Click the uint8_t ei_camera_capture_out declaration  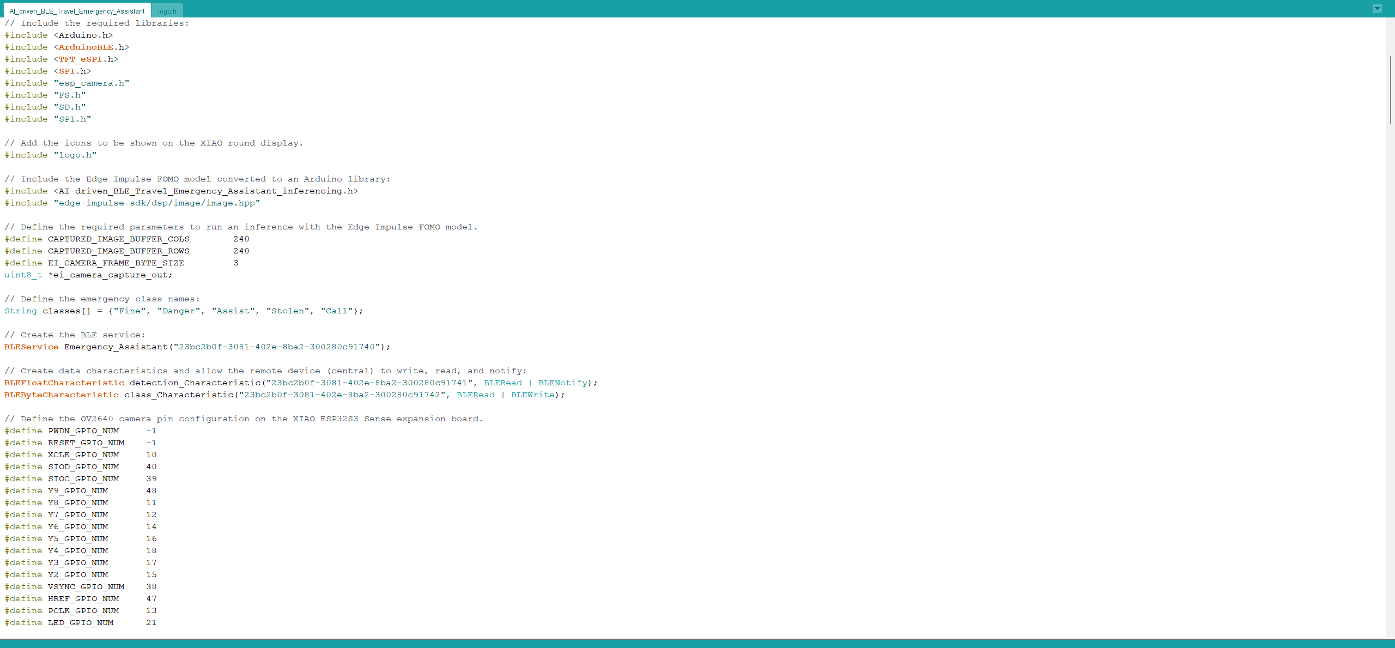tap(87, 275)
